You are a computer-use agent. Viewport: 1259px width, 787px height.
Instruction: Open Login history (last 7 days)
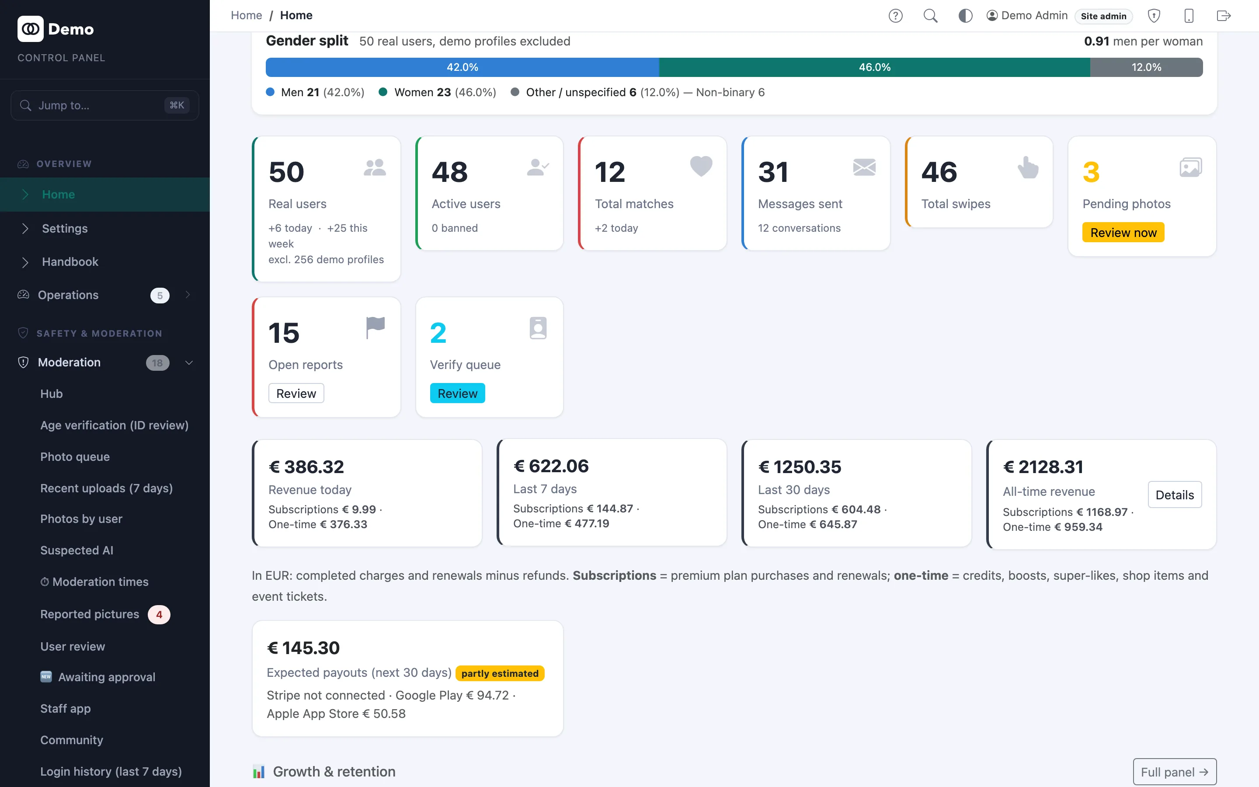(x=111, y=771)
